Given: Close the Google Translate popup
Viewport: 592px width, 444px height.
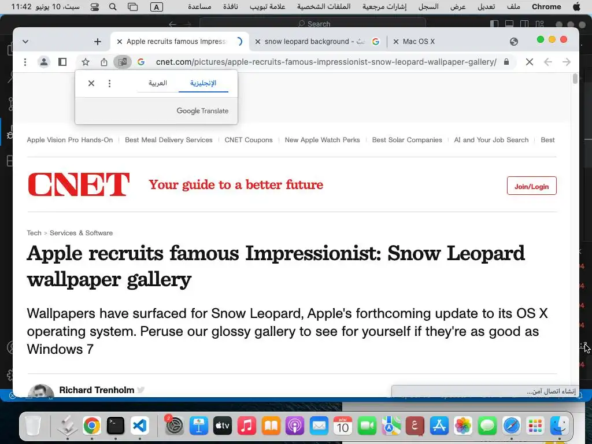Looking at the screenshot, I should (x=91, y=83).
